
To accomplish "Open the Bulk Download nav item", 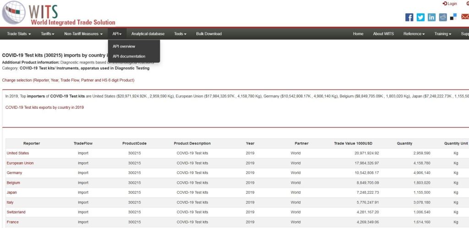I will coord(209,34).
